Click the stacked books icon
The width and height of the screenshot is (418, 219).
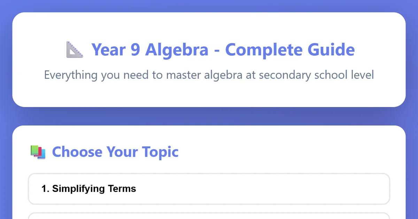click(x=38, y=152)
